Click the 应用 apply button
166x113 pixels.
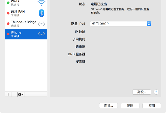coord(152,106)
